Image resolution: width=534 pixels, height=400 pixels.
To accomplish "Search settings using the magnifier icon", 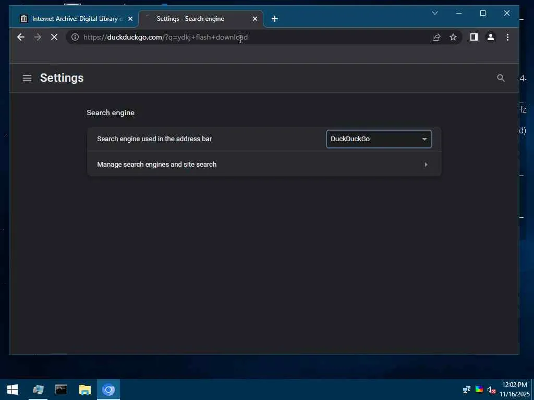I will (x=501, y=78).
